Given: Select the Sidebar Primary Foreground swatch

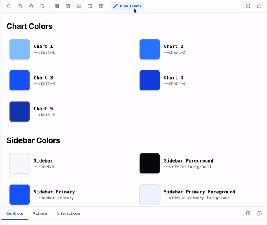Looking at the screenshot, I should click(150, 195).
